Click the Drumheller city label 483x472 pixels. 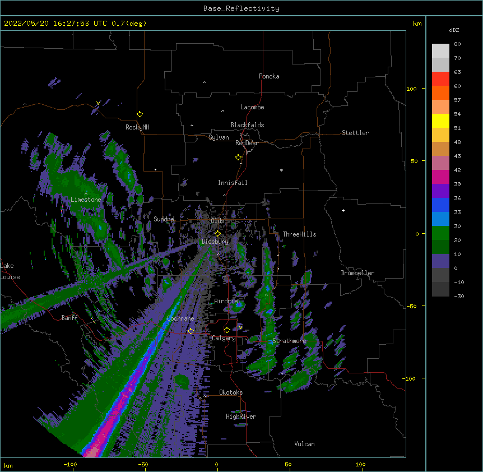pos(357,273)
